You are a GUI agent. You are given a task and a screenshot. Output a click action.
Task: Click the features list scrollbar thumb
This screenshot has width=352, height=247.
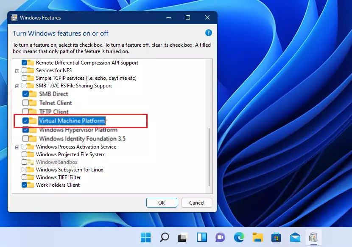pos(209,157)
